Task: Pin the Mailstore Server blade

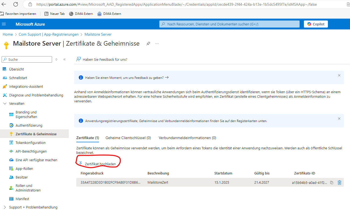Action: click(x=148, y=43)
